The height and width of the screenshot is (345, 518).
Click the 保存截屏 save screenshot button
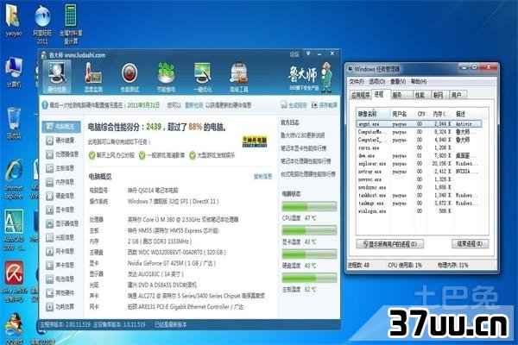coord(324,105)
